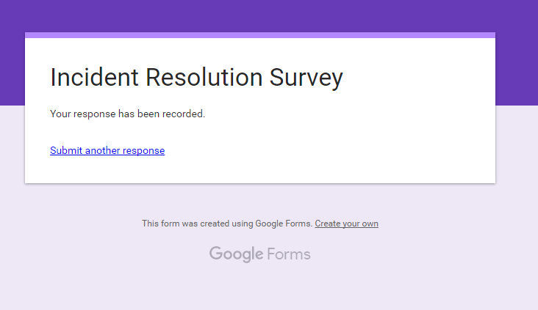Click the word own in Create link
538x310 pixels.
click(x=370, y=224)
